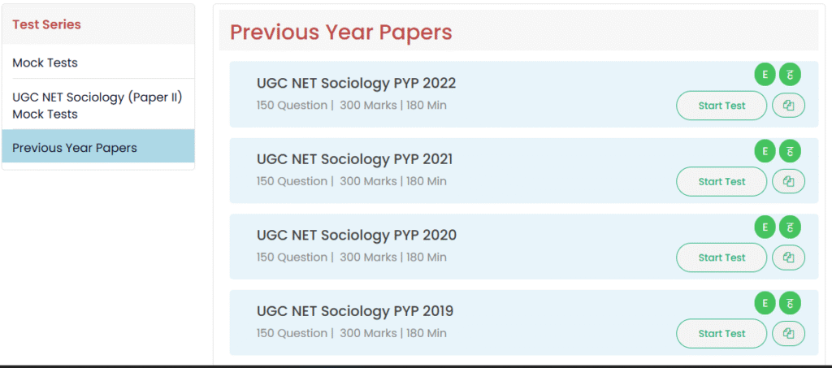Start Test for UGC NET Sociology PYP 2021

pos(721,182)
